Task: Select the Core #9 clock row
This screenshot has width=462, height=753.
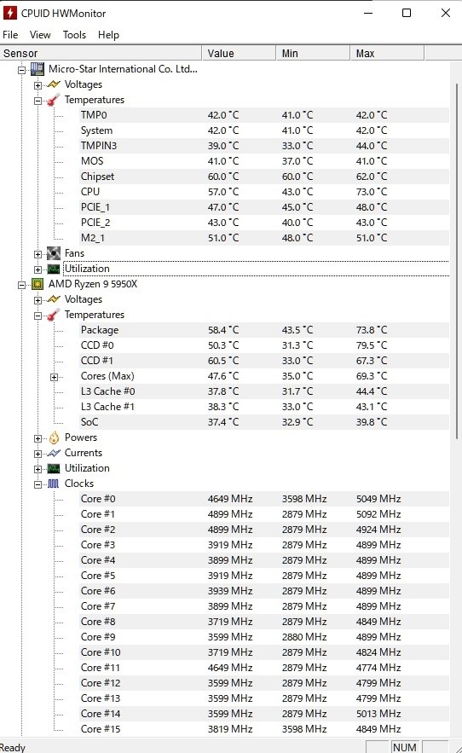Action: pyautogui.click(x=264, y=637)
